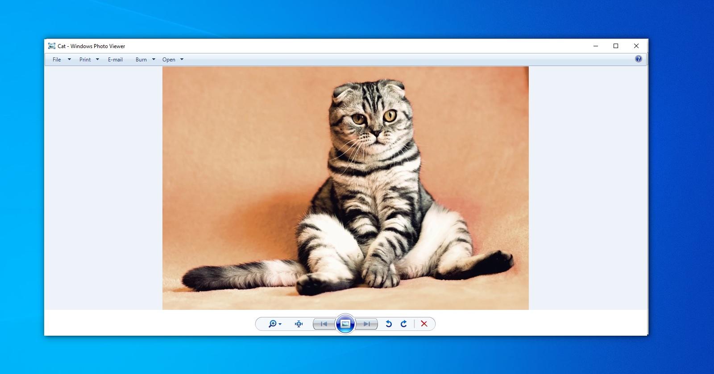Screen dimensions: 714x374
Task: Open the File menu
Action: pyautogui.click(x=57, y=59)
